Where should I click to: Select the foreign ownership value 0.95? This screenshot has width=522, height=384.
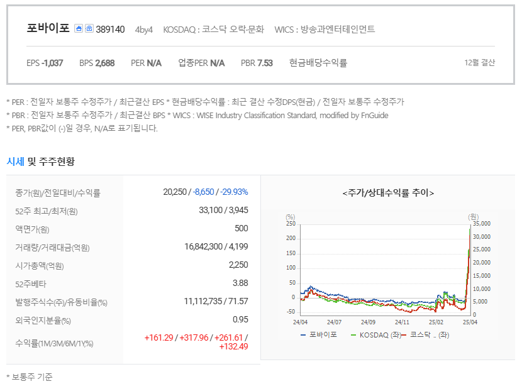(x=240, y=319)
